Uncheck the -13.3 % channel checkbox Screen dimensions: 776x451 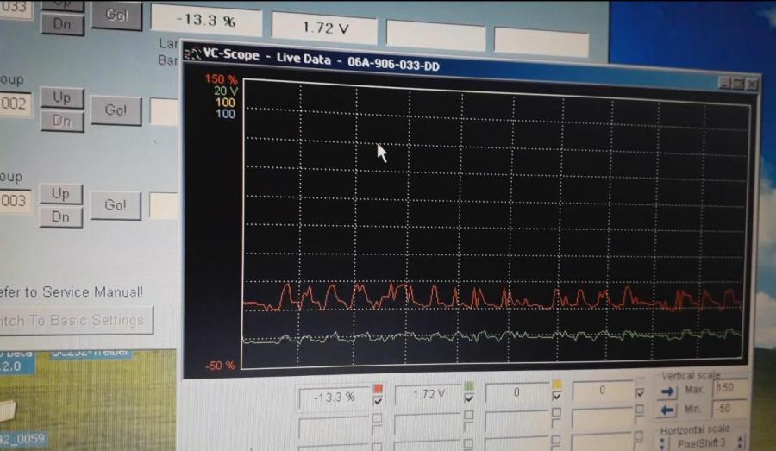click(377, 400)
